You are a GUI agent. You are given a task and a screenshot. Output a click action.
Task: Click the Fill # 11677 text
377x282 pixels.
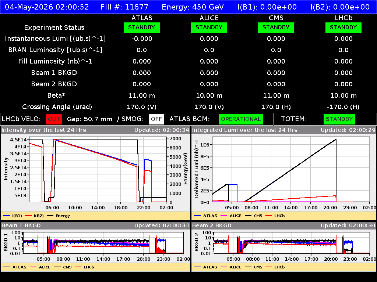(124, 7)
